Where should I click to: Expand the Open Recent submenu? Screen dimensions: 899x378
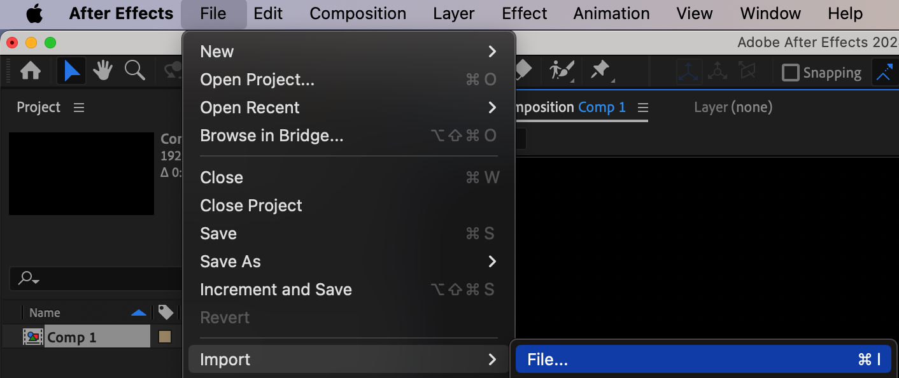348,108
